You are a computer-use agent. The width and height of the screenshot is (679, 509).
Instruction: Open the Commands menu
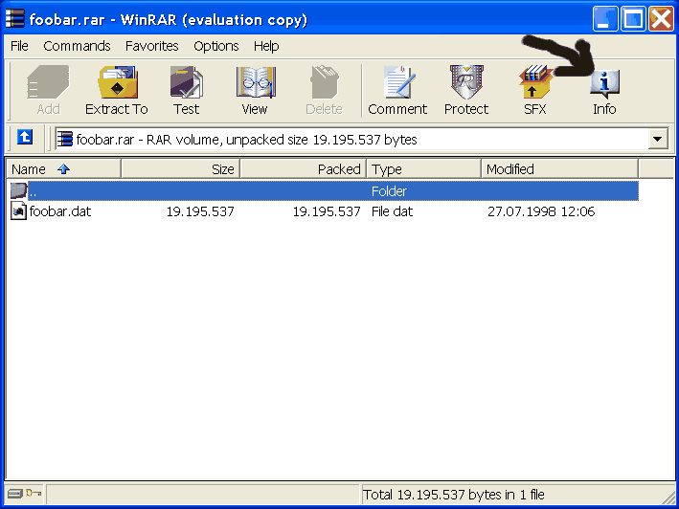point(77,46)
